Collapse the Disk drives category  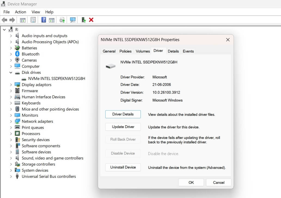pos(11,72)
